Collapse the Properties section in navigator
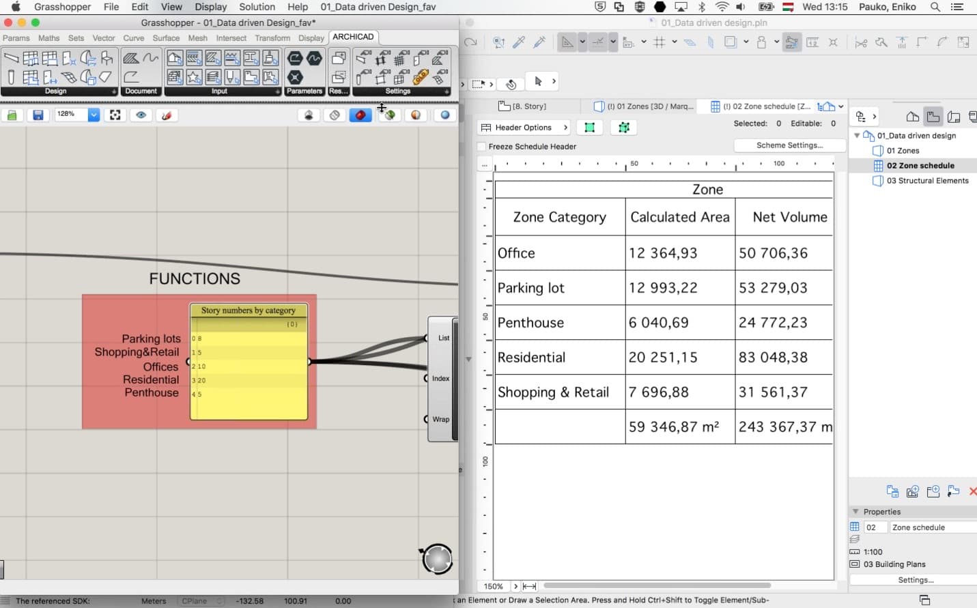977x608 pixels. point(855,512)
